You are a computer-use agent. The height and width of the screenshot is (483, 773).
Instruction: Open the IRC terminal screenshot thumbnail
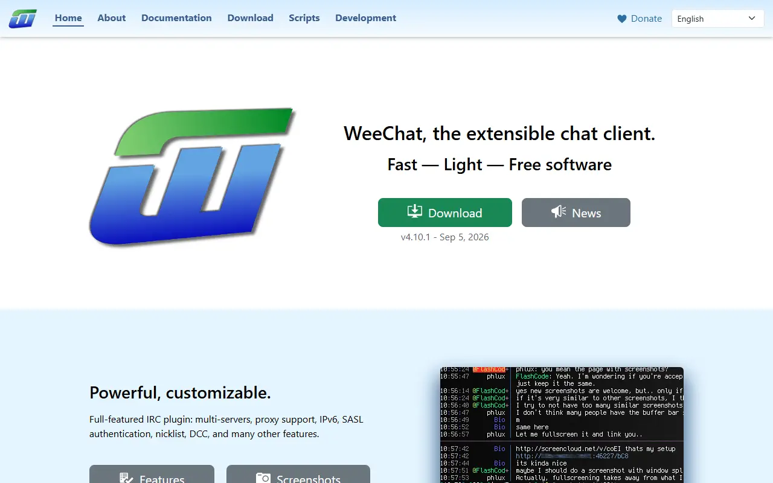click(562, 424)
